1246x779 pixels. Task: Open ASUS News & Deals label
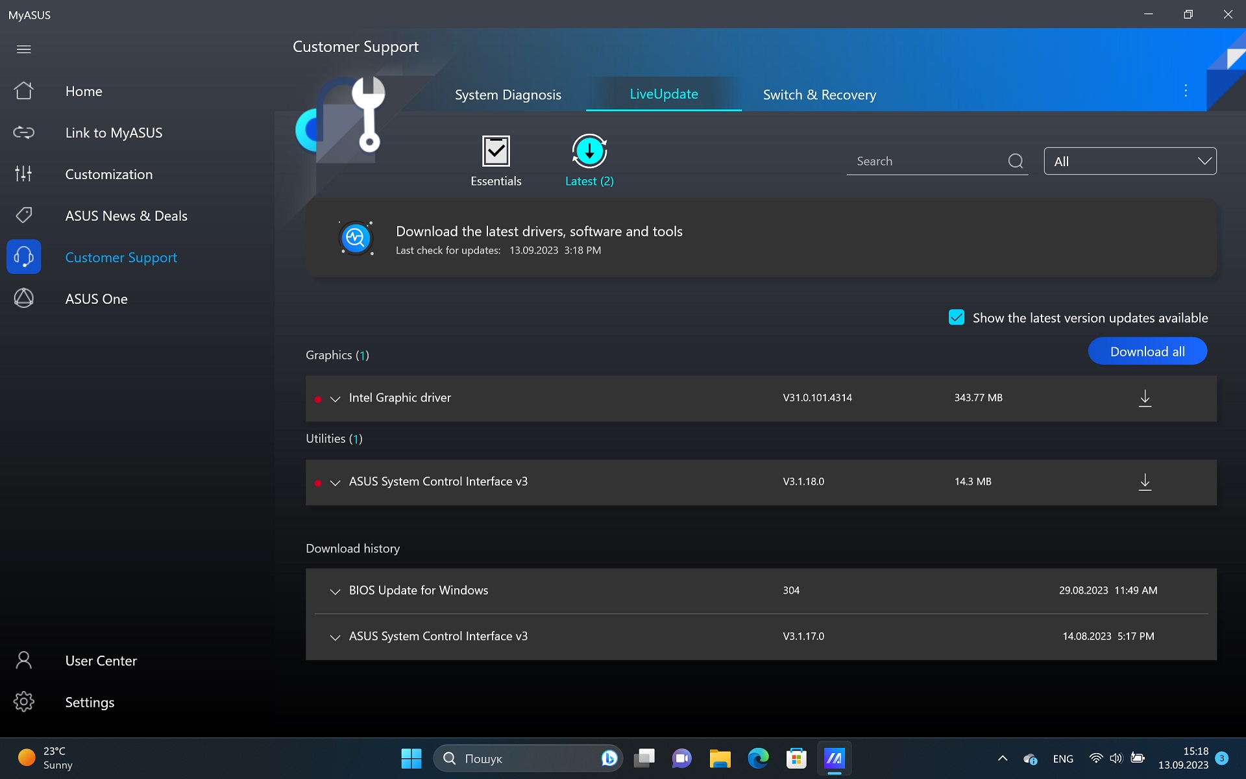(126, 216)
